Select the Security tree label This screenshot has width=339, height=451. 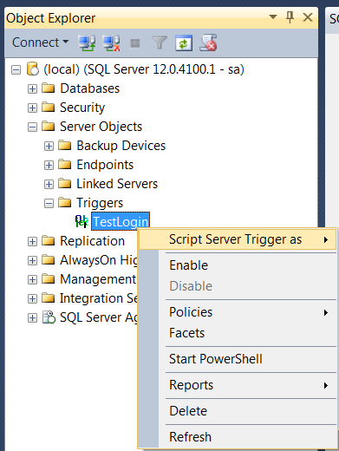pyautogui.click(x=82, y=108)
